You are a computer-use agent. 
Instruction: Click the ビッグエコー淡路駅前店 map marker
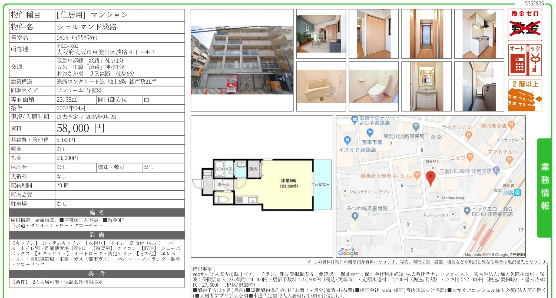[x=467, y=211]
